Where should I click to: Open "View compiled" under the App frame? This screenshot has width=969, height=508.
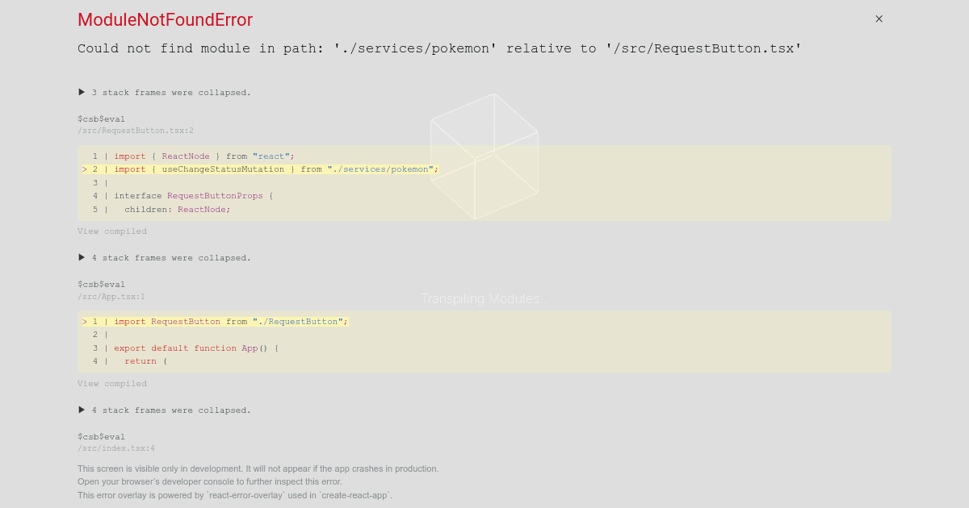[x=111, y=383]
